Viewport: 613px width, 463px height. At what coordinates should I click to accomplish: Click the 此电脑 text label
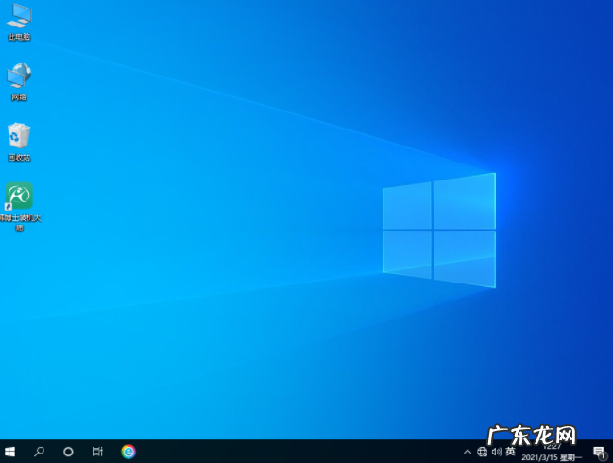coord(19,37)
